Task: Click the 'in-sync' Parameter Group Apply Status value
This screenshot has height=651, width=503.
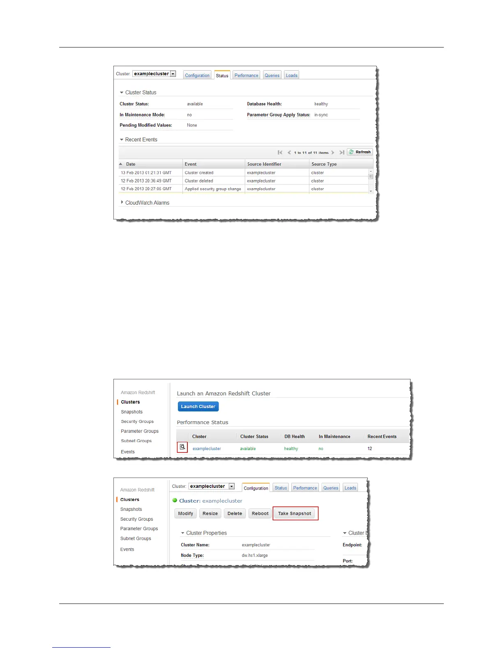Action: pyautogui.click(x=321, y=115)
